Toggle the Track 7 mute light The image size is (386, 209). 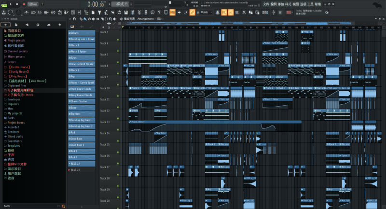point(118,62)
